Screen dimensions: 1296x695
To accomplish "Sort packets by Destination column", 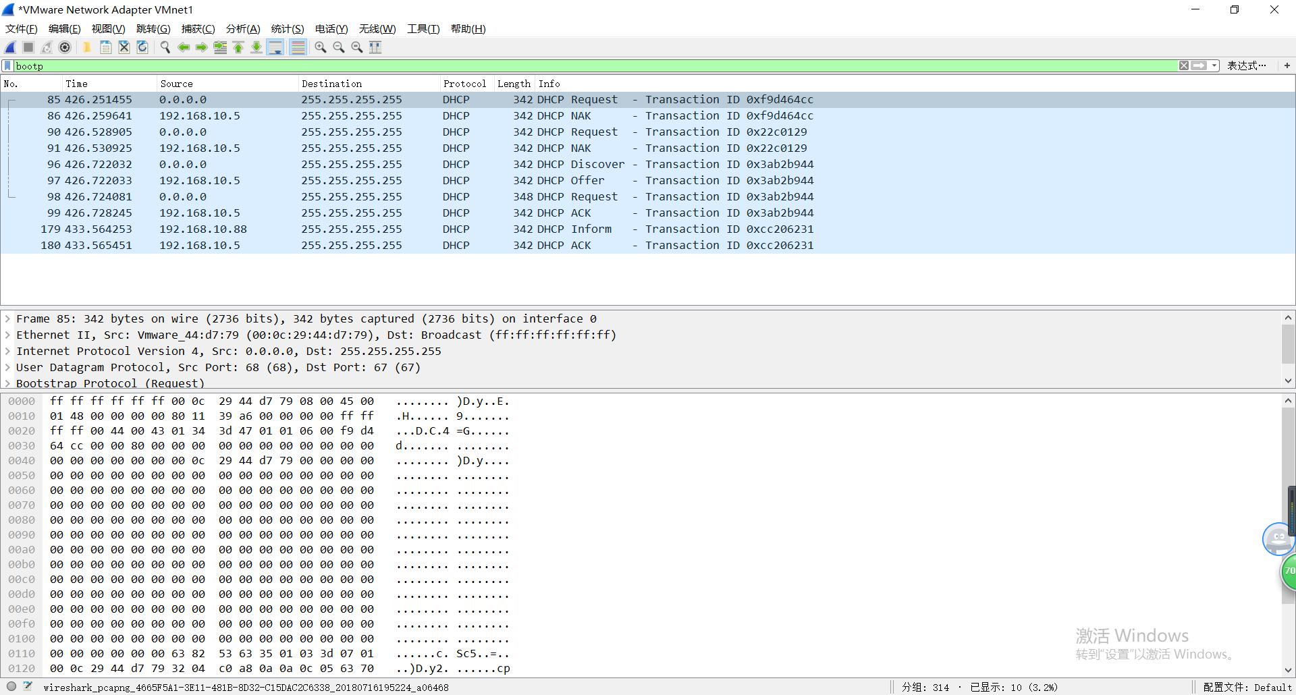I will point(369,84).
